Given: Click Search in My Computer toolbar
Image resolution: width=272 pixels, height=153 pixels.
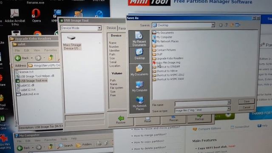Looking at the screenshot, I should [x=65, y=146].
